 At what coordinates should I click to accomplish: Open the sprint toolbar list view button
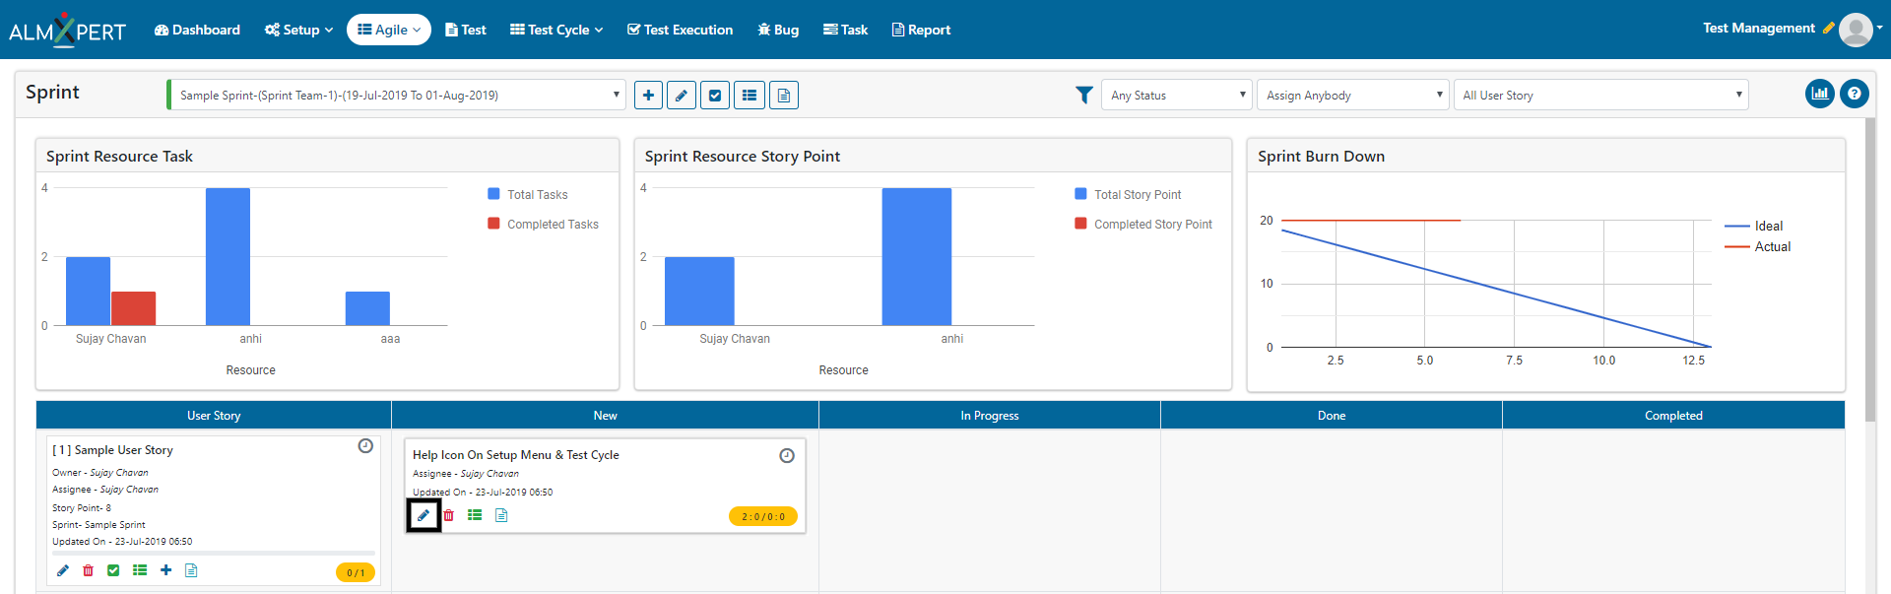[x=750, y=96]
